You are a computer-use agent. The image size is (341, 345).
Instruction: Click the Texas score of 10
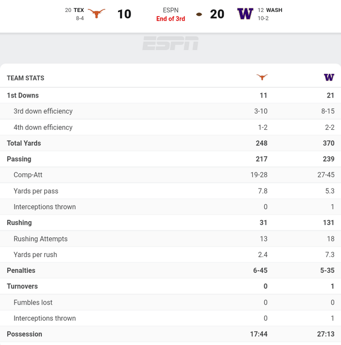click(x=124, y=14)
